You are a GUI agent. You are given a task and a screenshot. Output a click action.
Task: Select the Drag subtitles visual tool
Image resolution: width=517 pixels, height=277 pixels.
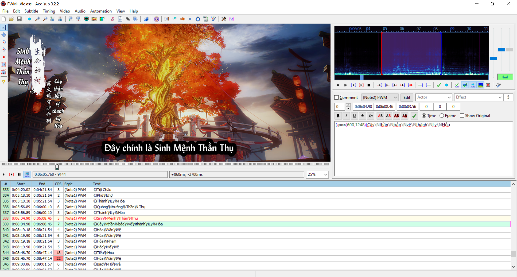(x=4, y=35)
